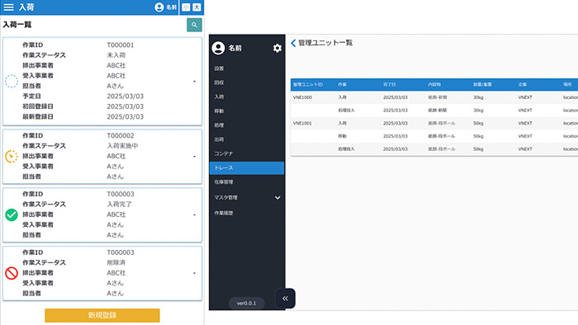Open settings gear in dark sidebar
The height and width of the screenshot is (325, 578).
(x=277, y=48)
